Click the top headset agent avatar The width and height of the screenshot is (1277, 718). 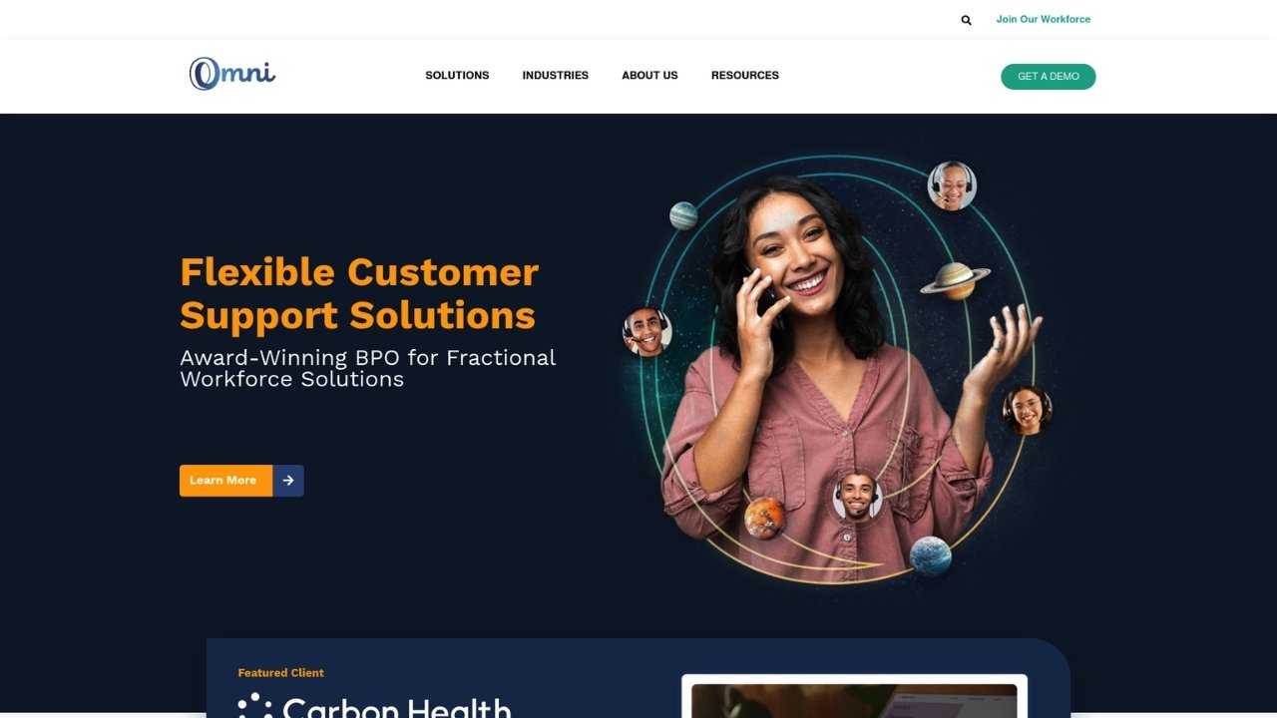(x=952, y=186)
